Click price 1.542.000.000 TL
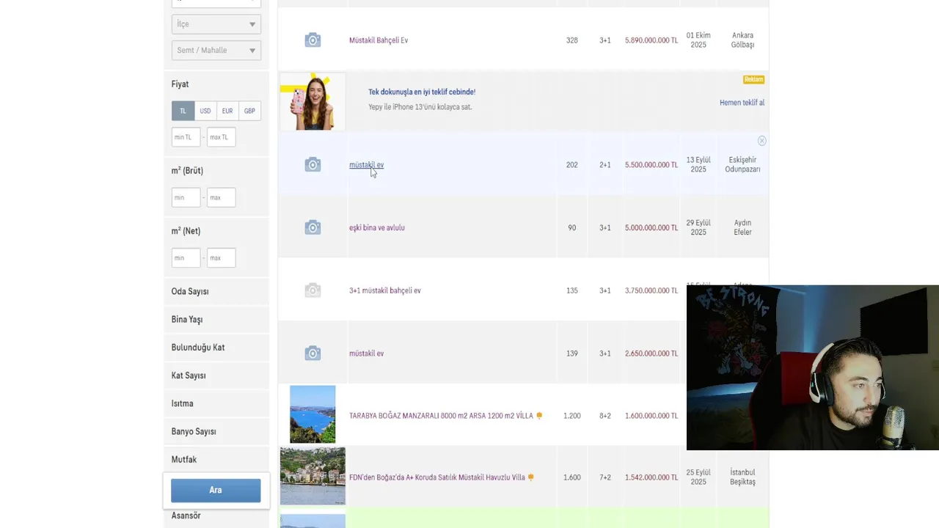Image resolution: width=939 pixels, height=528 pixels. coord(651,477)
